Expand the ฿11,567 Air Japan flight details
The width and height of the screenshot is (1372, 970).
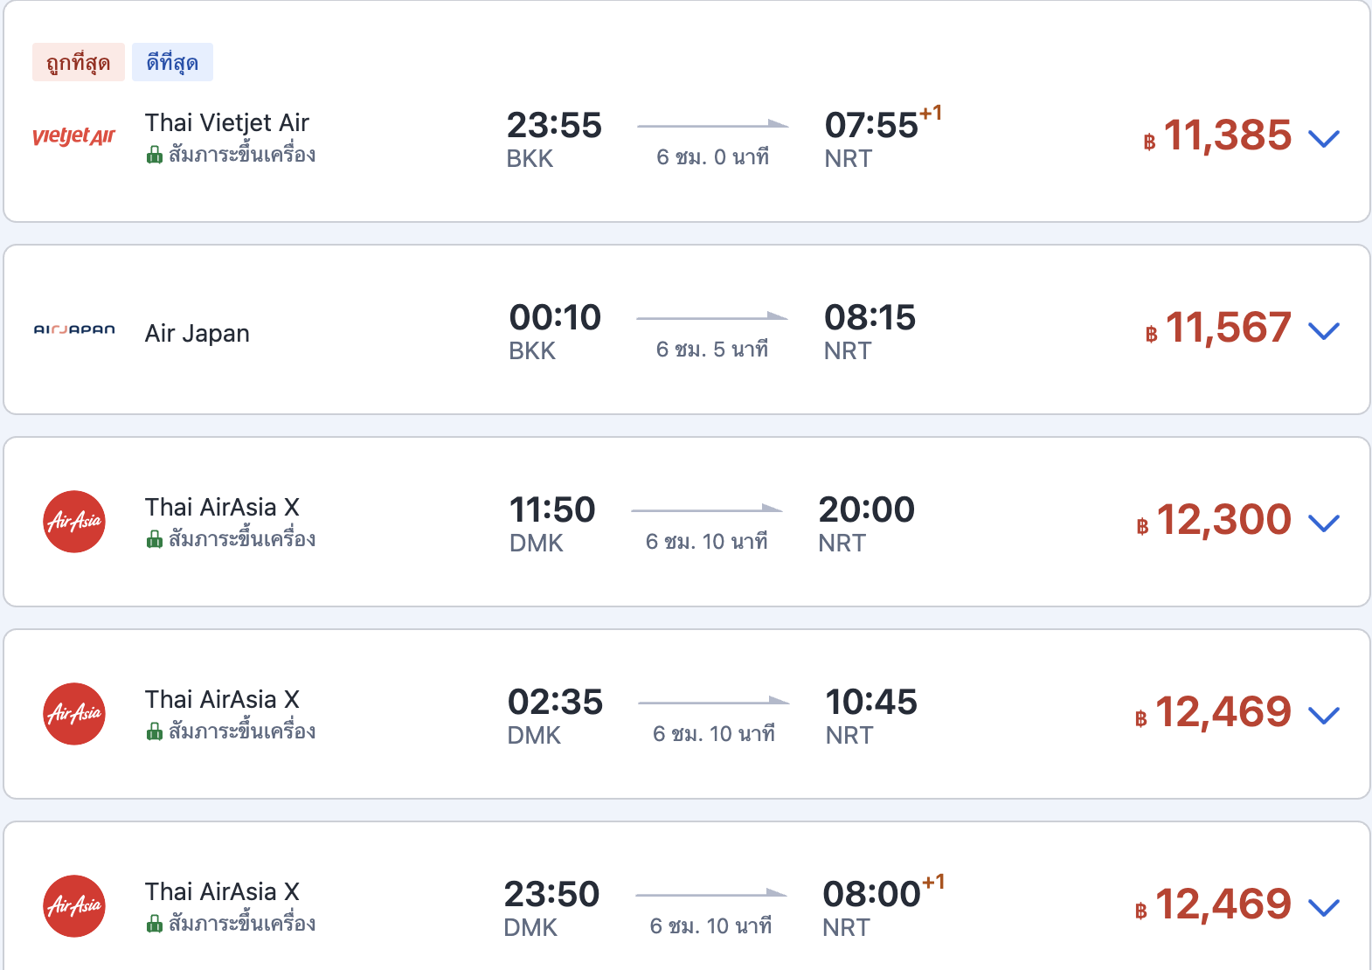1324,330
